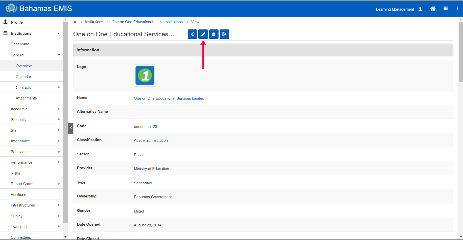Open Dashboard in the sidebar

[x=32, y=44]
